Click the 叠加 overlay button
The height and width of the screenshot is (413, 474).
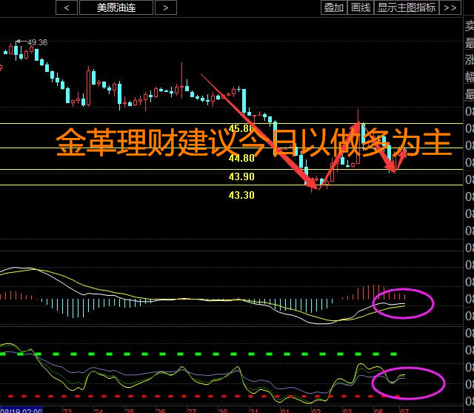point(334,7)
